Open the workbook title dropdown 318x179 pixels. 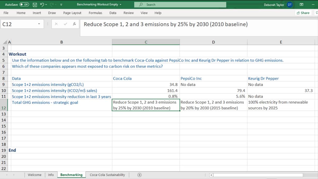pos(121,5)
